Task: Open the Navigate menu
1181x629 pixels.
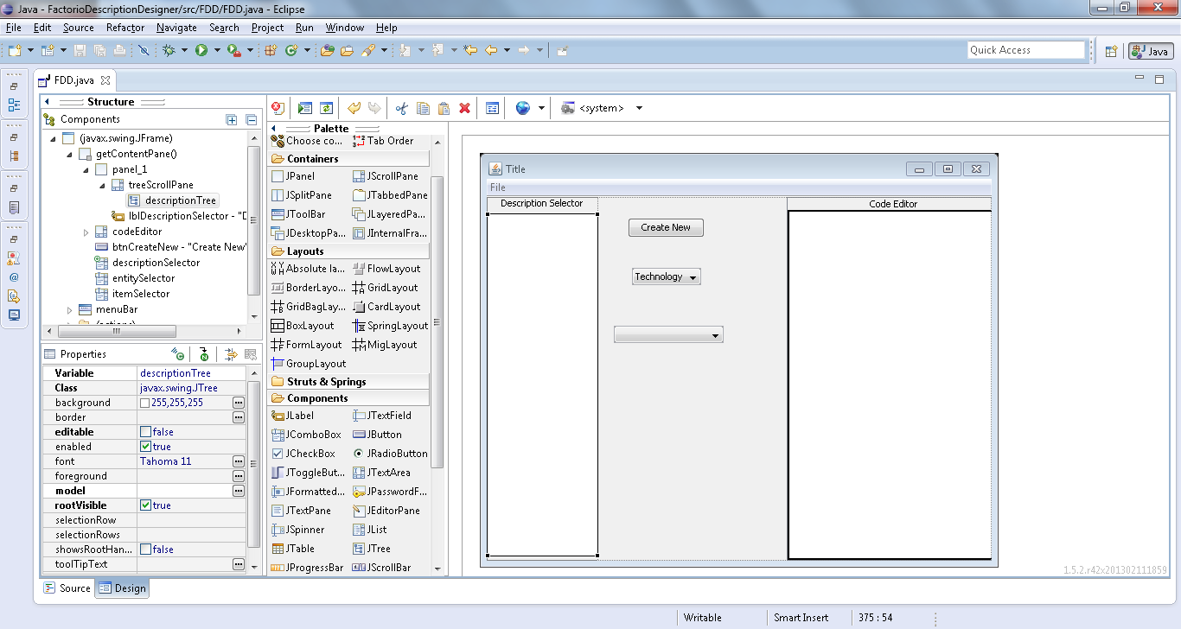Action: click(x=176, y=28)
